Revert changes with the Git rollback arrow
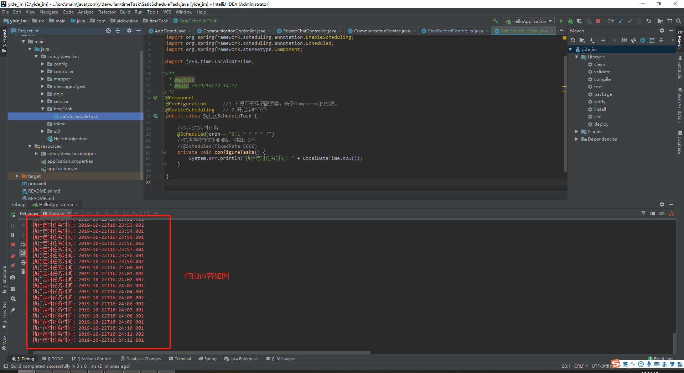Image resolution: width=684 pixels, height=373 pixels. pyautogui.click(x=648, y=21)
